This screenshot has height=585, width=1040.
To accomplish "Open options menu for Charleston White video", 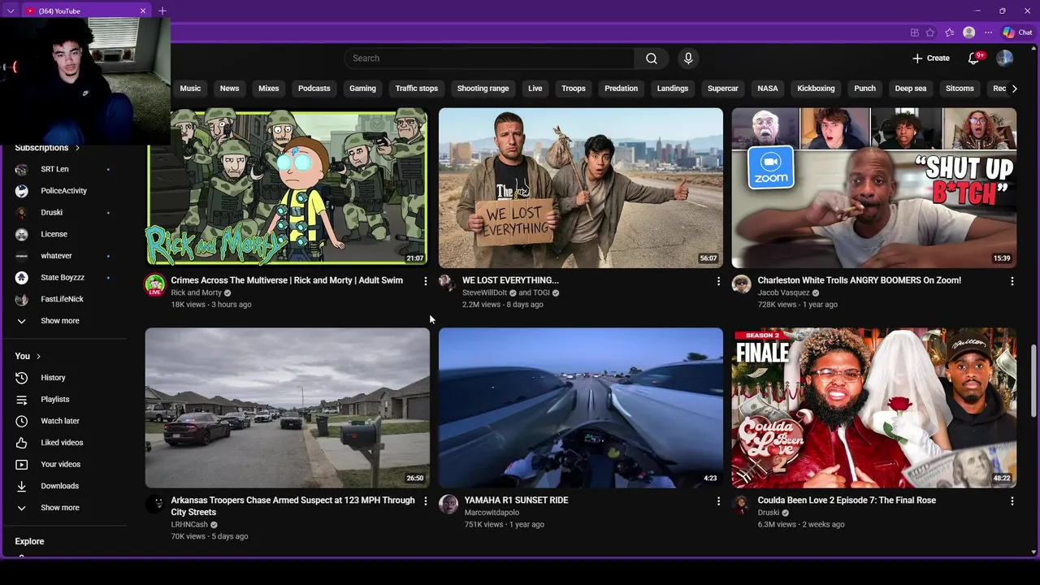I will point(1012,281).
